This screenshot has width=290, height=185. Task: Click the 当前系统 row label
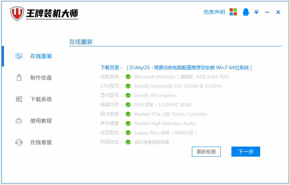[x=111, y=77]
